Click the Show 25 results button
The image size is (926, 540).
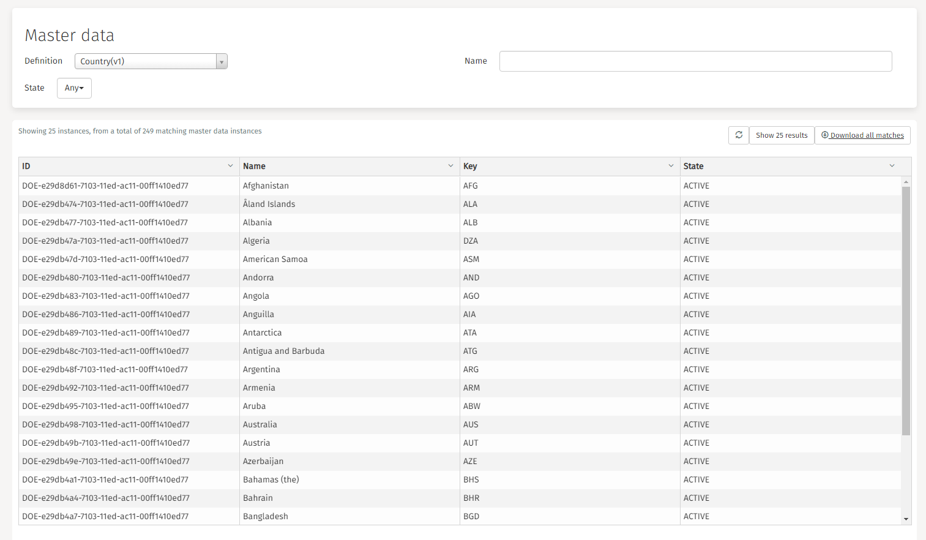782,135
